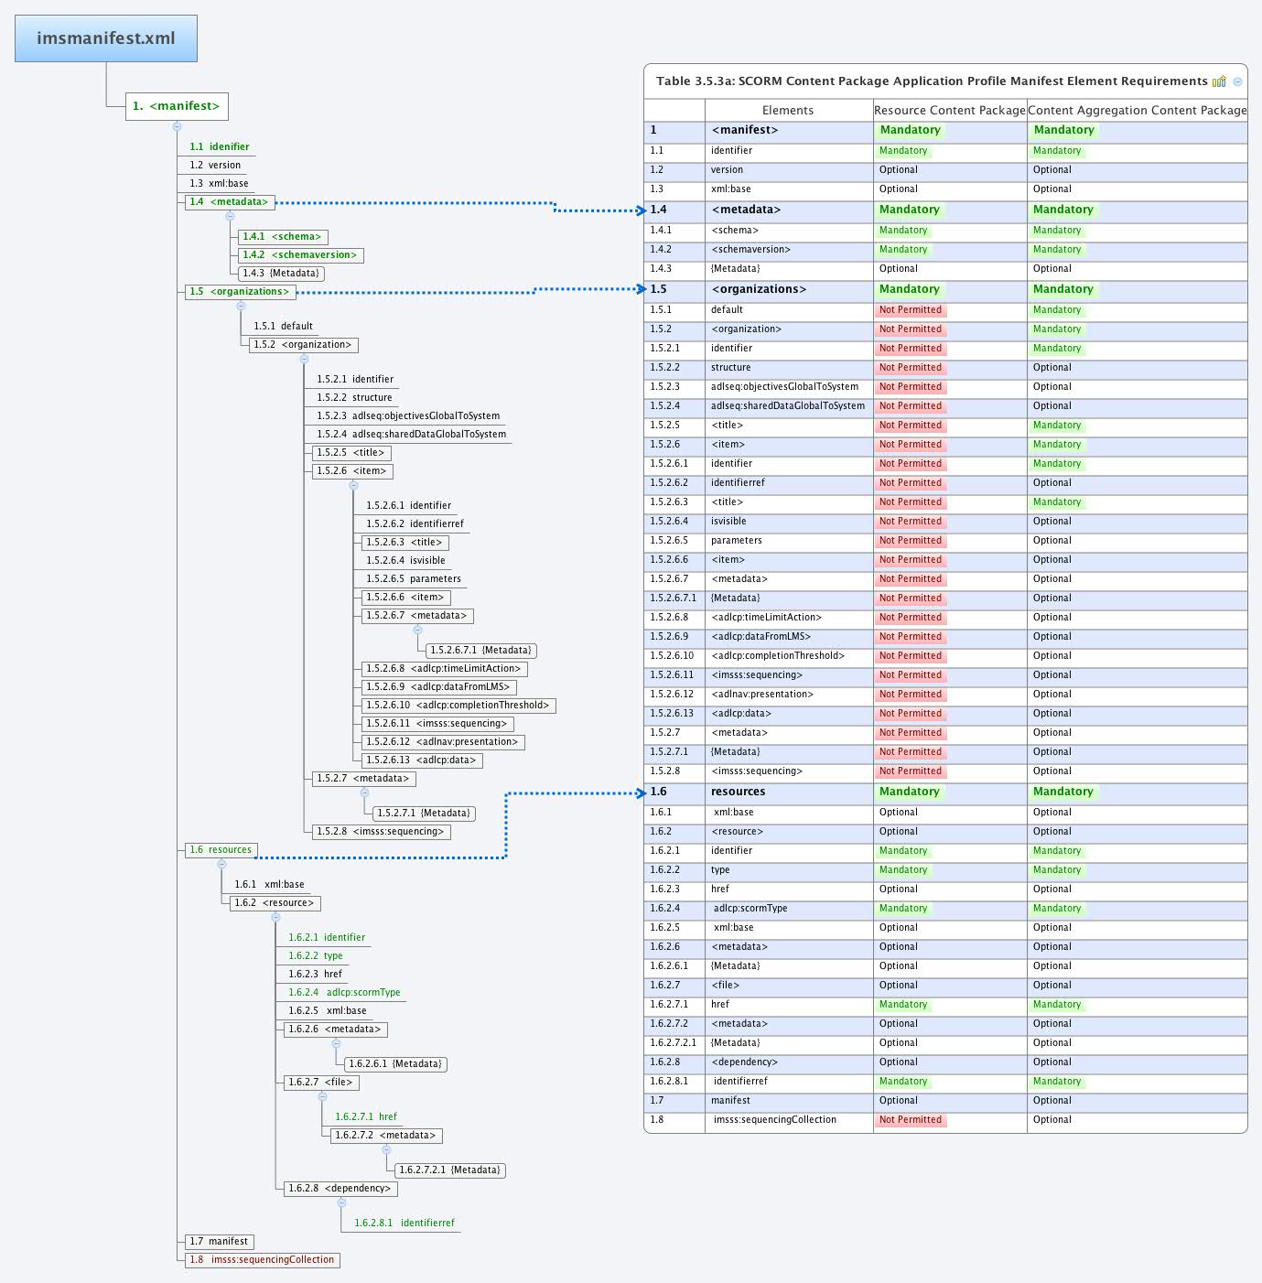The width and height of the screenshot is (1262, 1283).
Task: Collapse the 1.5 <organizations> subtree
Action: click(242, 306)
